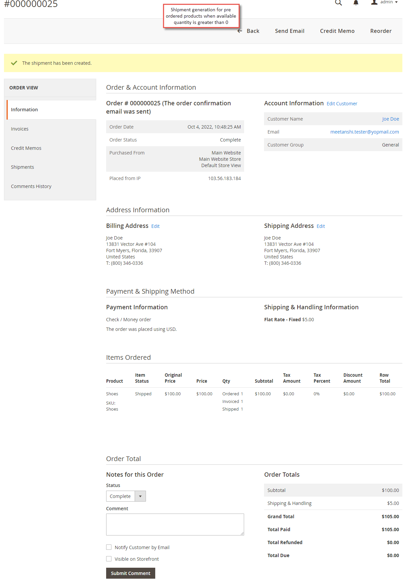Click the Back arrow icon

click(x=240, y=31)
